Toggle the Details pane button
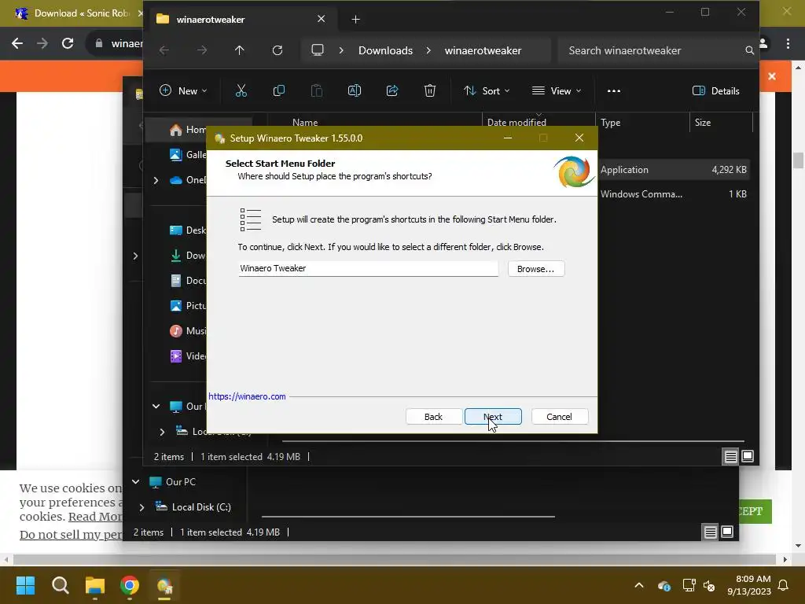The height and width of the screenshot is (604, 805). coord(715,91)
